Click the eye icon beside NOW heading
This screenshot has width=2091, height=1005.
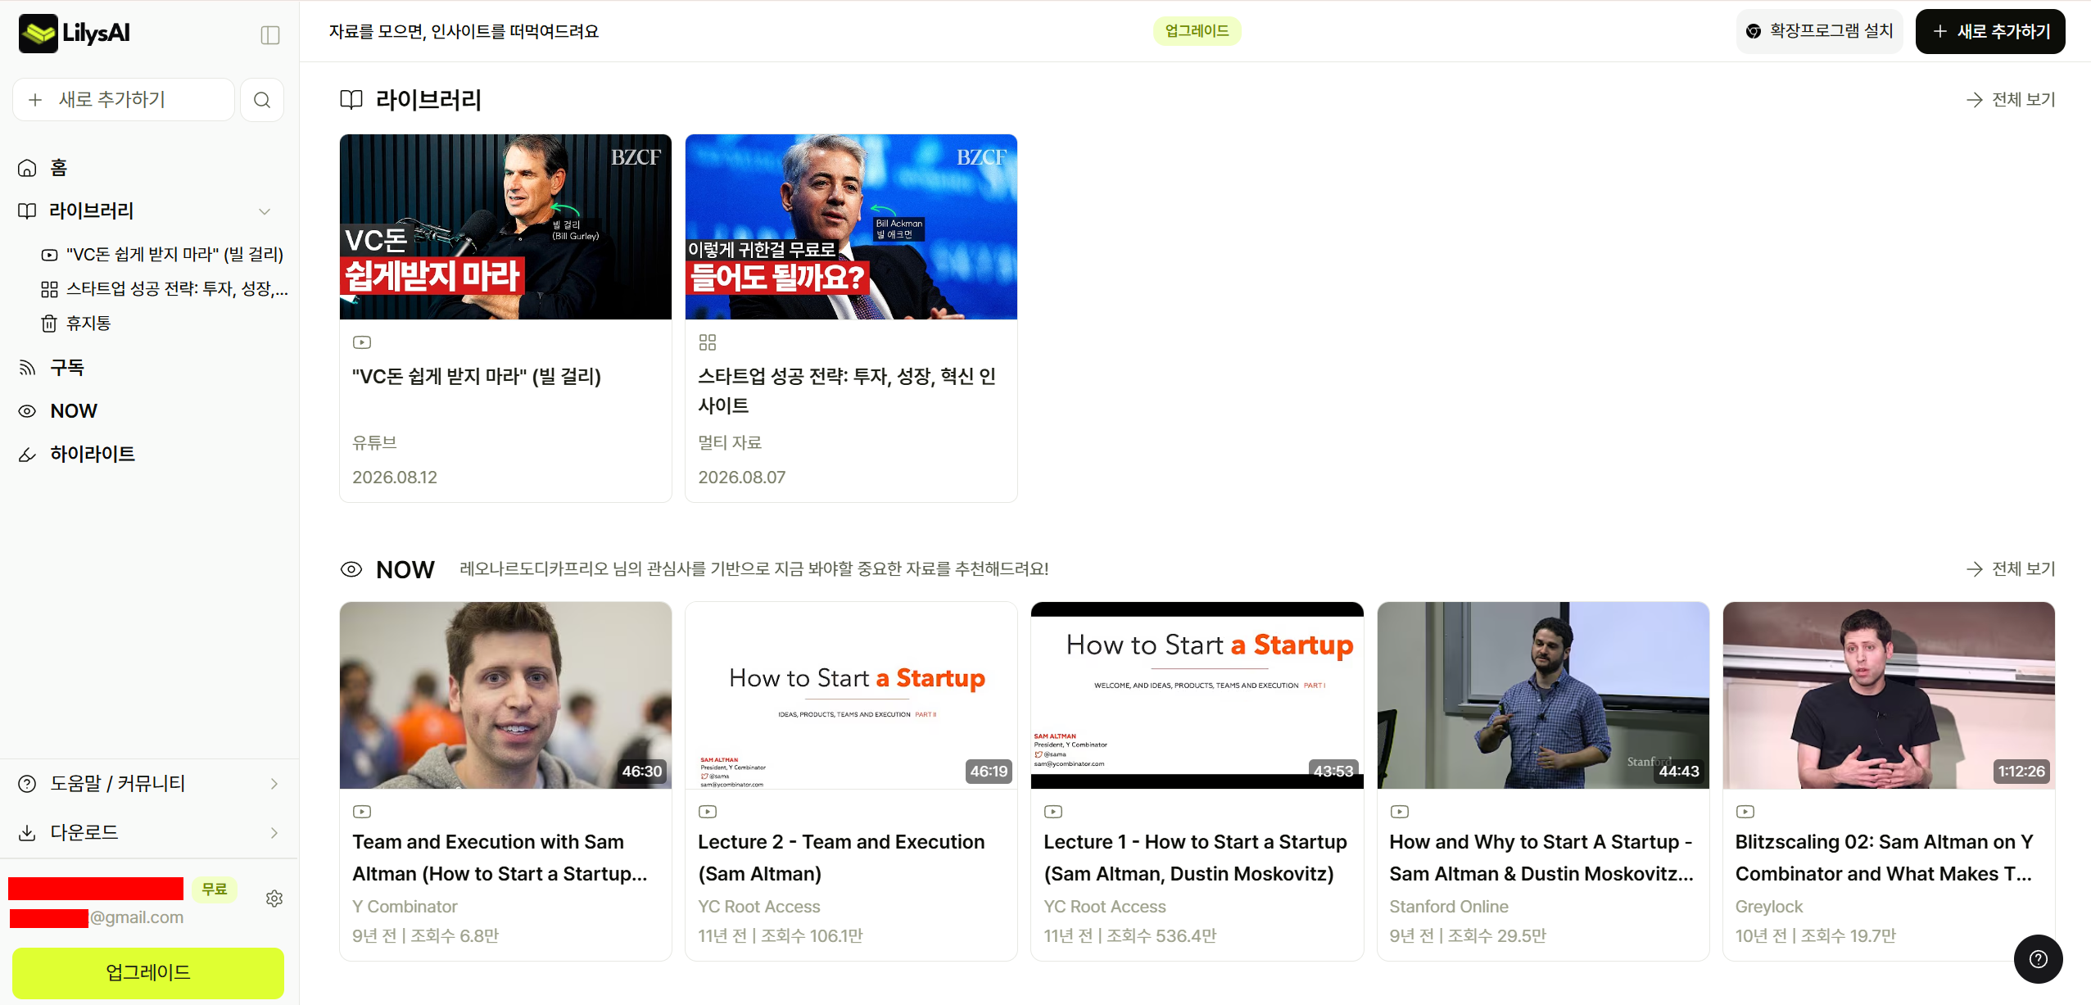pos(351,569)
